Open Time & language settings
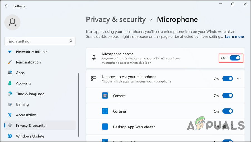Viewport: 251px width, 142px height. coord(30,94)
